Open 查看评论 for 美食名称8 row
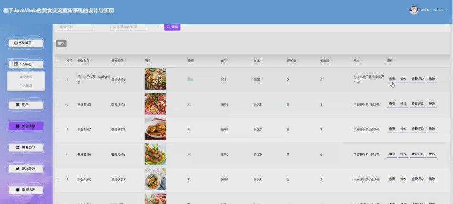 point(417,104)
